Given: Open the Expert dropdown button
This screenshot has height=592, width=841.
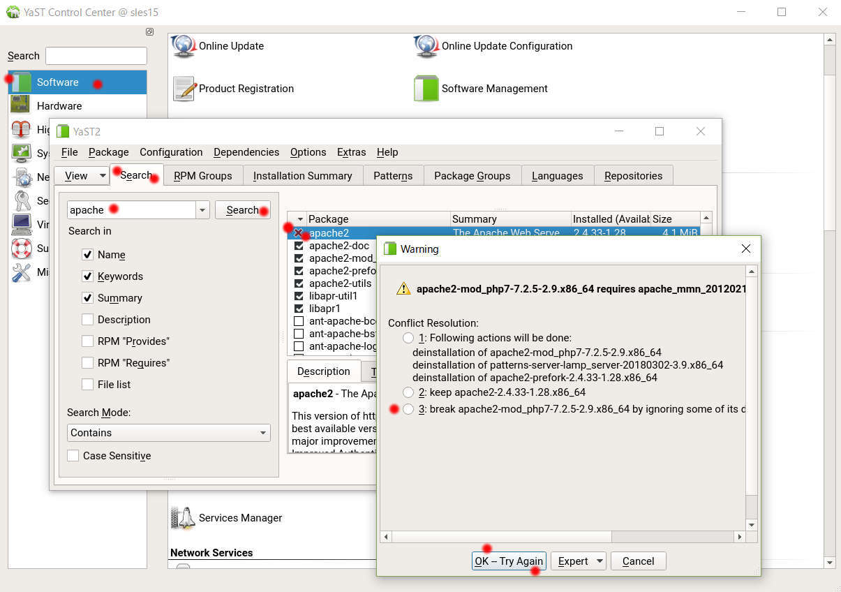Looking at the screenshot, I should [x=578, y=561].
